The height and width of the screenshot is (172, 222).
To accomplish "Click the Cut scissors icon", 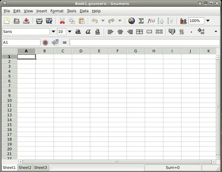I will pos(62,21).
